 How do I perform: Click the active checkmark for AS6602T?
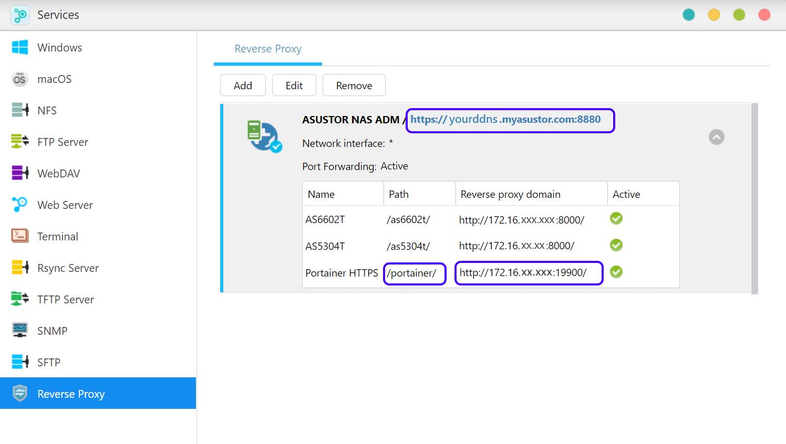616,218
